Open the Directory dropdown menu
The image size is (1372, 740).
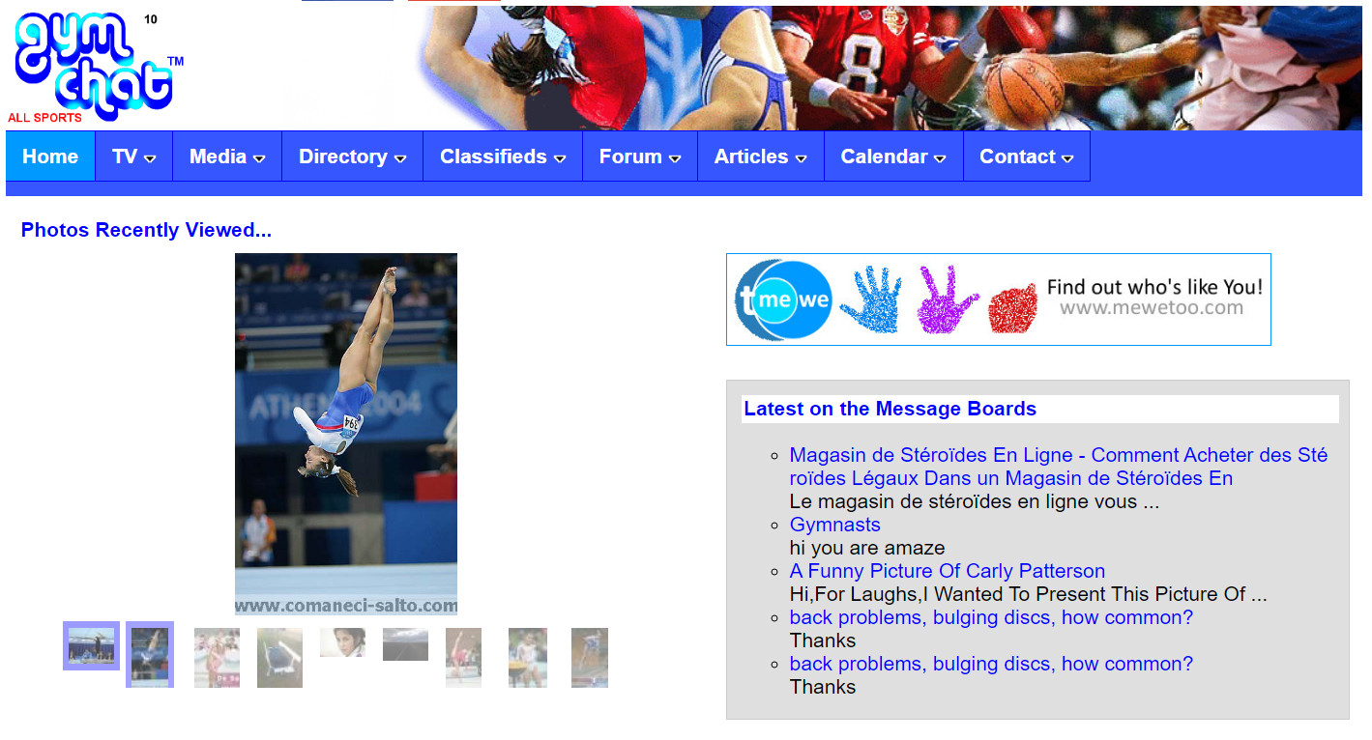click(352, 157)
